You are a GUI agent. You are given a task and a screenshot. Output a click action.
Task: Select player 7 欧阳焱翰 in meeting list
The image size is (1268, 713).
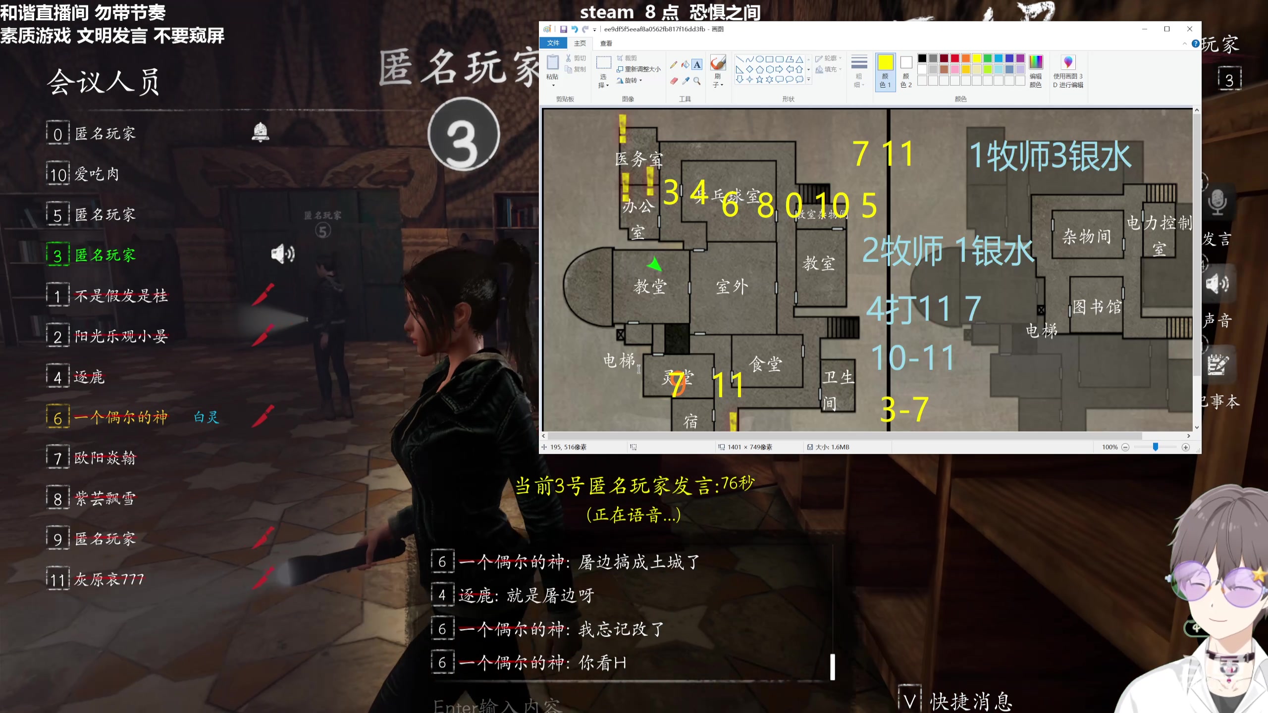point(91,458)
